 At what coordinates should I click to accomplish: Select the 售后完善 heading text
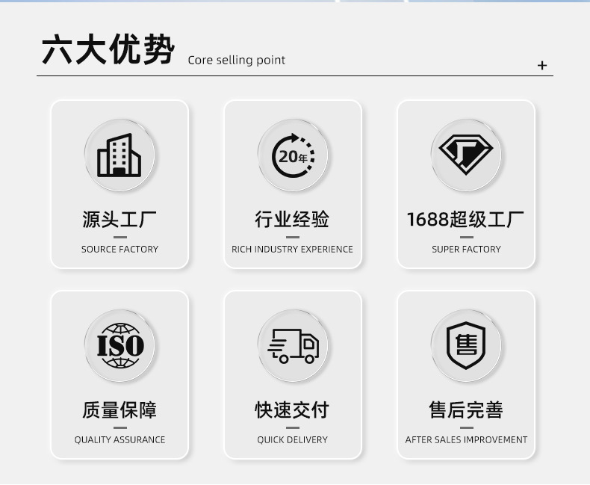point(466,410)
